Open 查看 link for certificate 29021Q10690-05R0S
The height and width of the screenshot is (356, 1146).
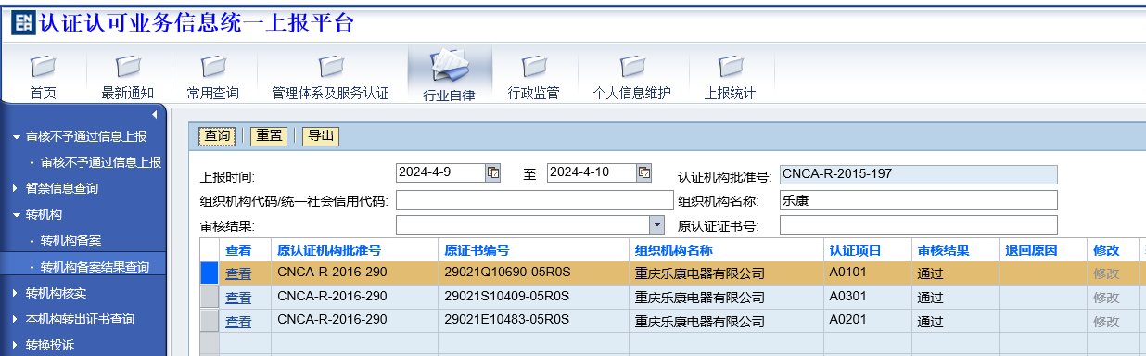(238, 273)
